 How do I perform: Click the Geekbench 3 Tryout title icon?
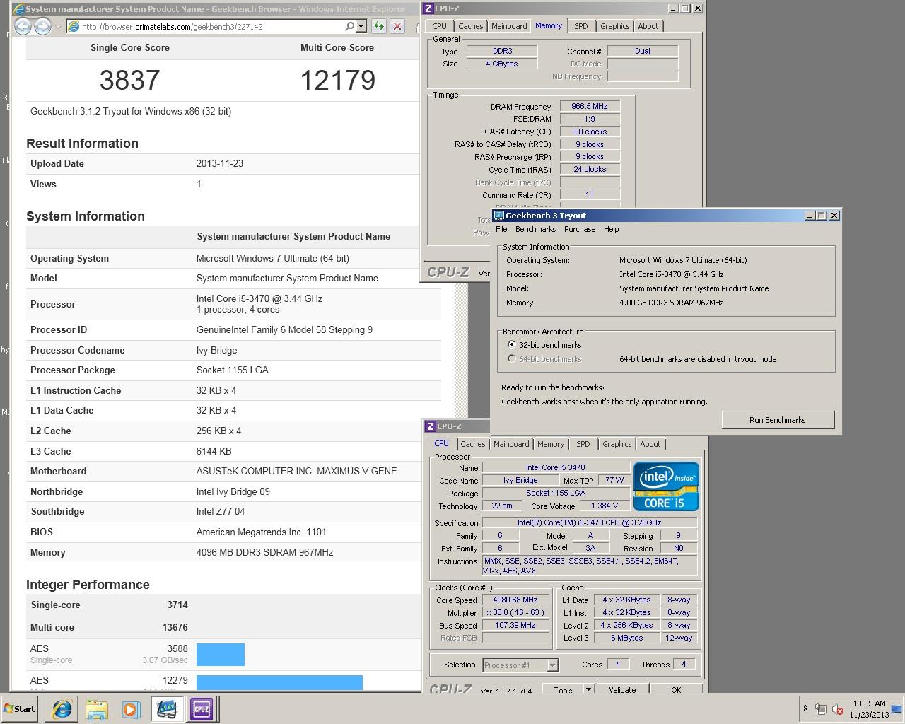[499, 216]
